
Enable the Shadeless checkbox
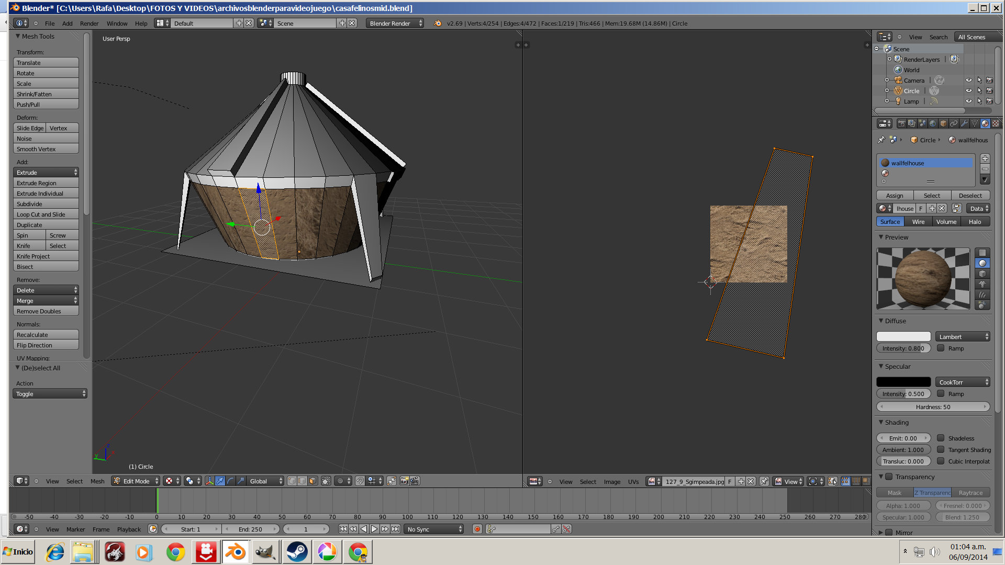(941, 438)
